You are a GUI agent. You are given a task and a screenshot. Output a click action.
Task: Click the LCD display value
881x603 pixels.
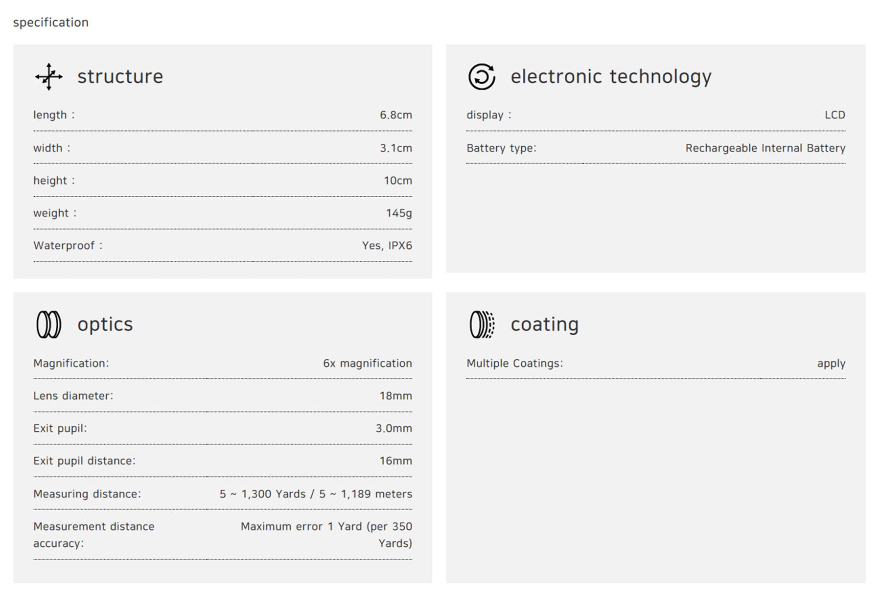(835, 115)
